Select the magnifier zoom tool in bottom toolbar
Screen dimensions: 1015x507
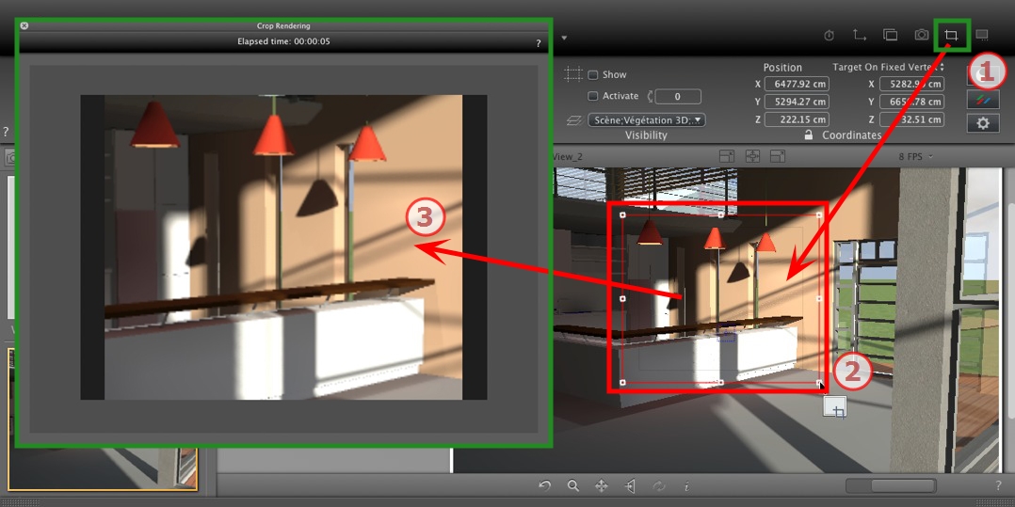572,485
